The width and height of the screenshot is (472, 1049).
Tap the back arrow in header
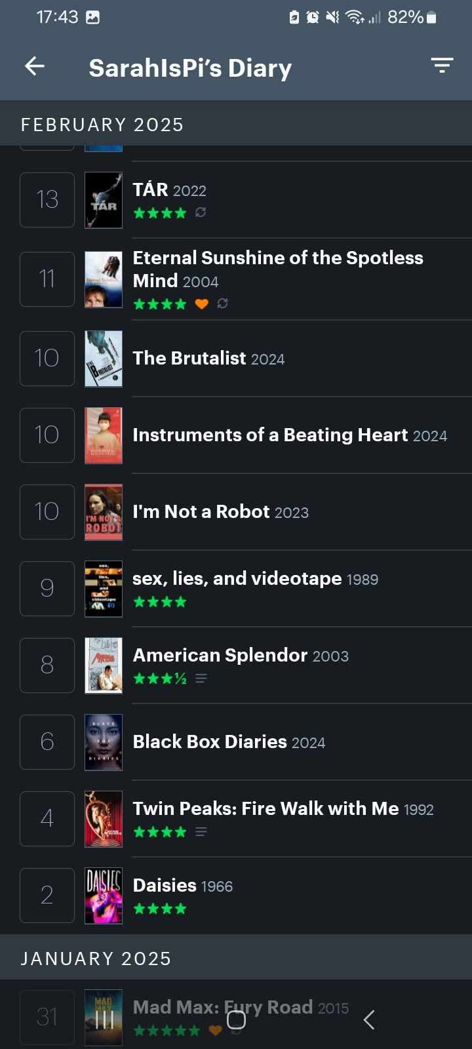coord(35,66)
